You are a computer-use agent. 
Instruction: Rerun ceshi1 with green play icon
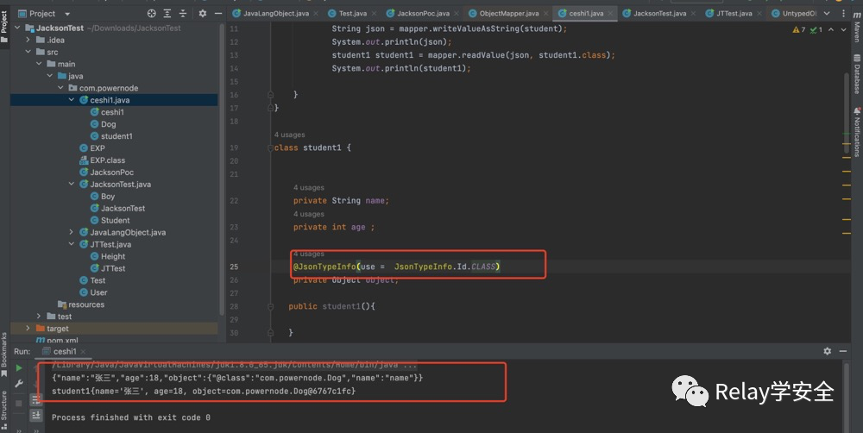click(x=19, y=367)
